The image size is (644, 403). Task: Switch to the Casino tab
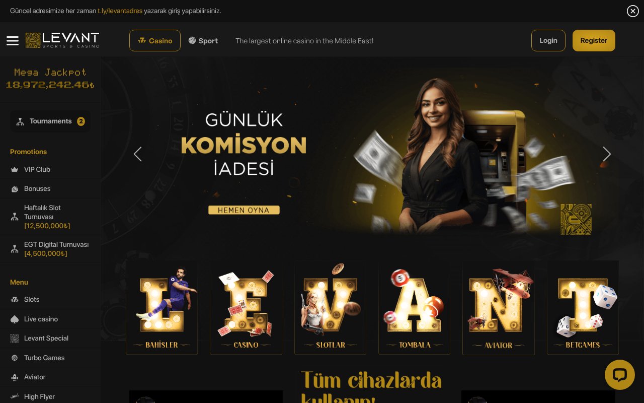155,41
